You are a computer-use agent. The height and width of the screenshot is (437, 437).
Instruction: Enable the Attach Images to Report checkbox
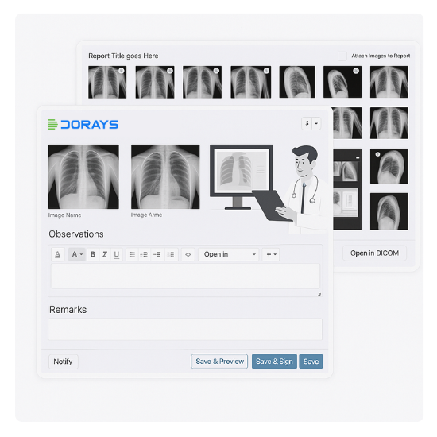point(342,56)
